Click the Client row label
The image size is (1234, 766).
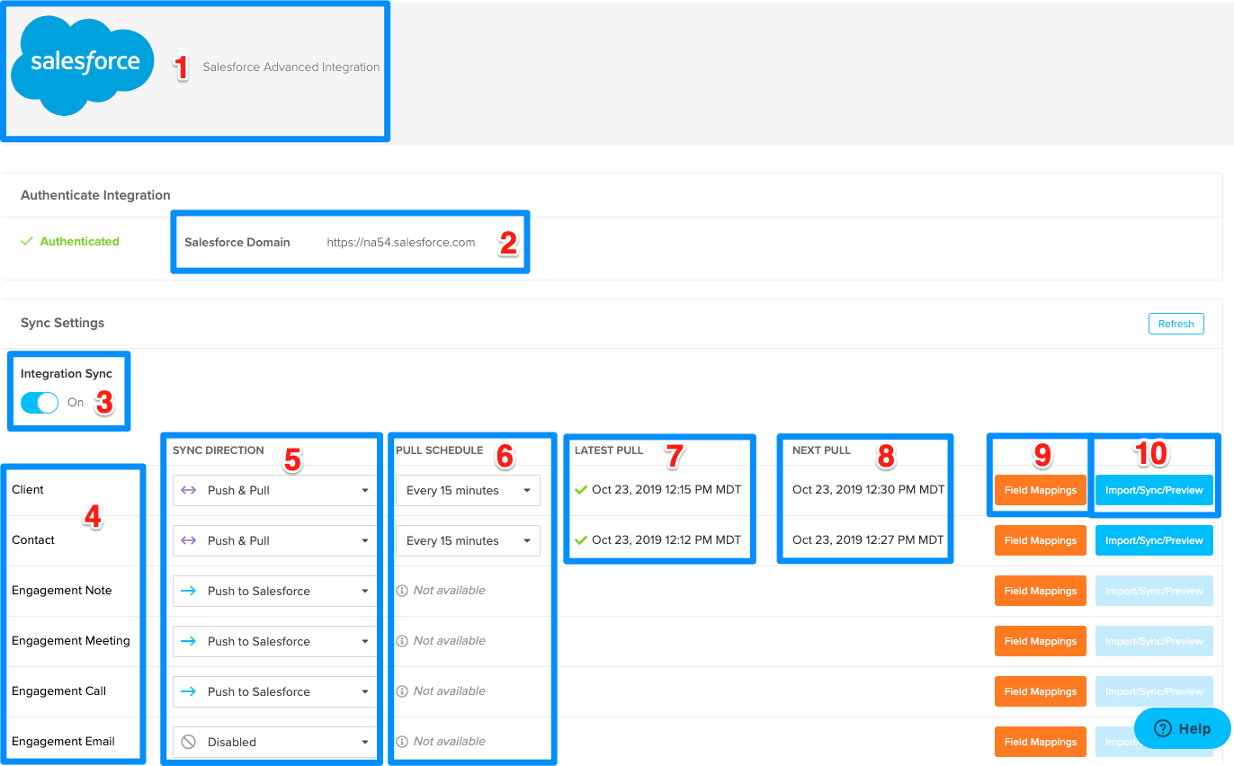click(28, 489)
